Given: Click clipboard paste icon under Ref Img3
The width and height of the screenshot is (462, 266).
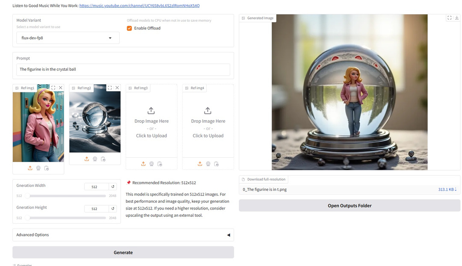Looking at the screenshot, I should point(160,164).
